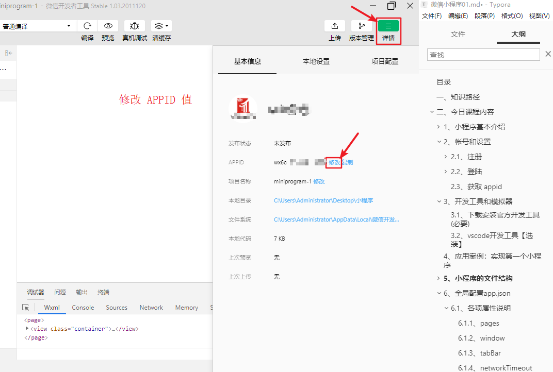553x372 pixels.
Task: Open the version management branch icon
Action: [x=362, y=26]
